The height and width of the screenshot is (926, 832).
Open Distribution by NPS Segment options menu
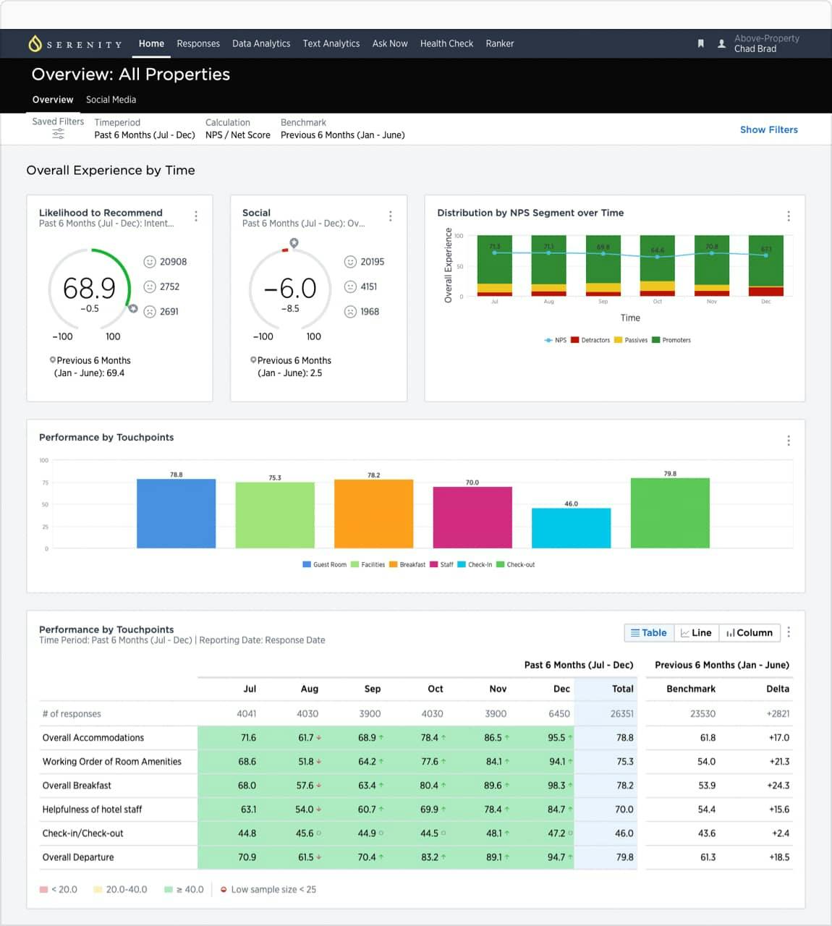tap(789, 216)
